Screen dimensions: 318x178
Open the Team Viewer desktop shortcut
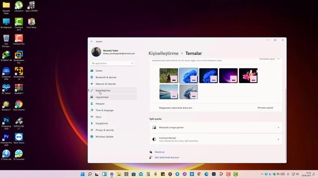click(x=19, y=138)
